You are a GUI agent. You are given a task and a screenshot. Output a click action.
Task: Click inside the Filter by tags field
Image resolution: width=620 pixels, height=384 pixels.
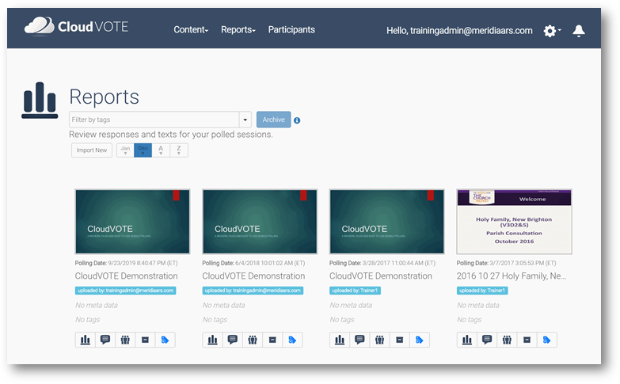tap(154, 120)
